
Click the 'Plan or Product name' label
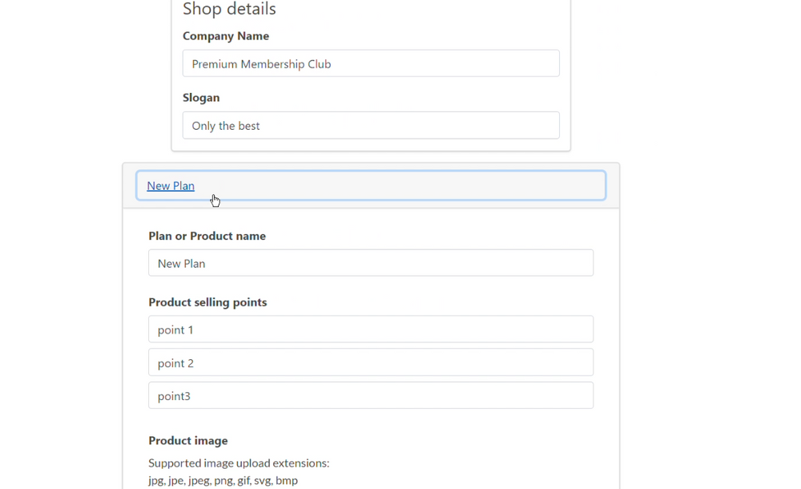207,236
